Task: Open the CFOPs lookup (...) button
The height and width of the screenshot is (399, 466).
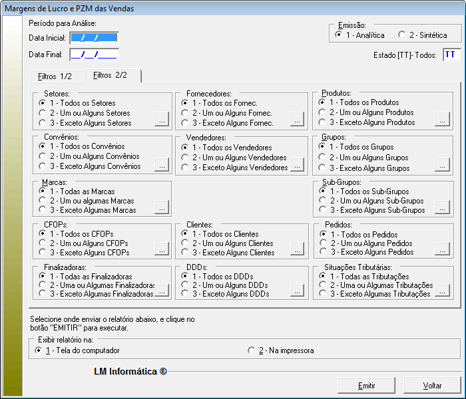Action: pyautogui.click(x=162, y=249)
